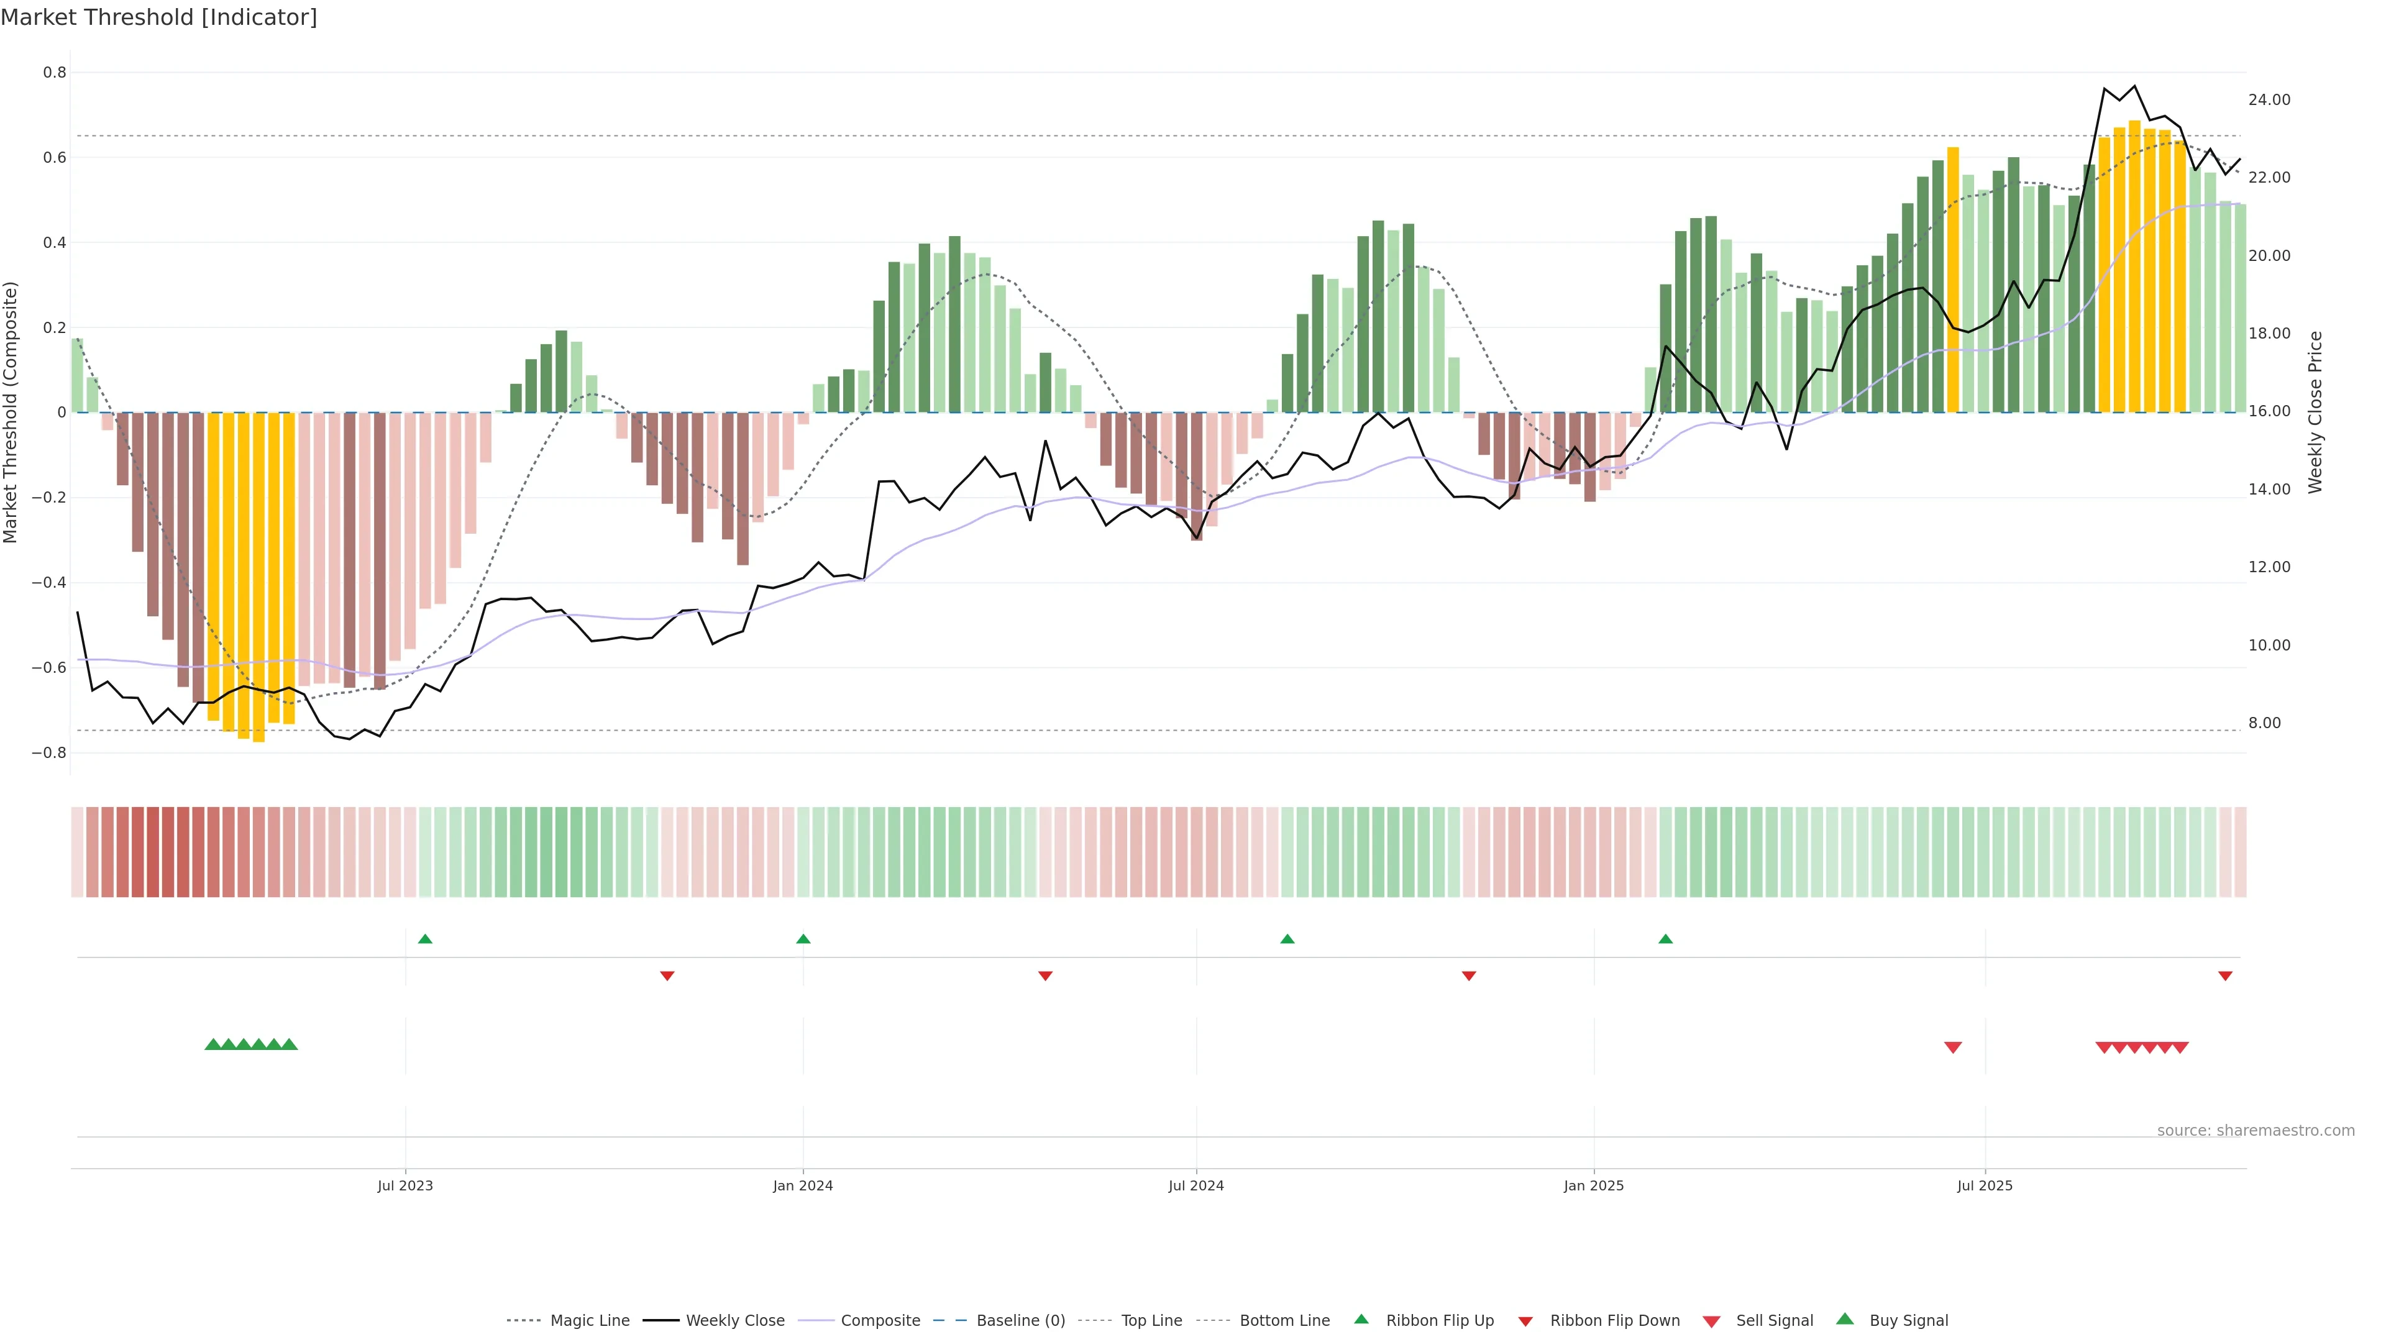
Task: Click the ribbon flip-up marker near Jan 2024
Action: tap(803, 939)
